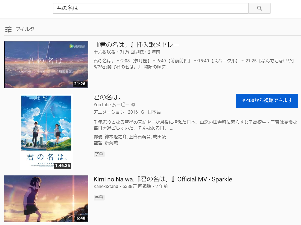Click the movie synopsis starting 千年ぶりとなる彗星
This screenshot has width=301, height=225.
click(x=195, y=125)
